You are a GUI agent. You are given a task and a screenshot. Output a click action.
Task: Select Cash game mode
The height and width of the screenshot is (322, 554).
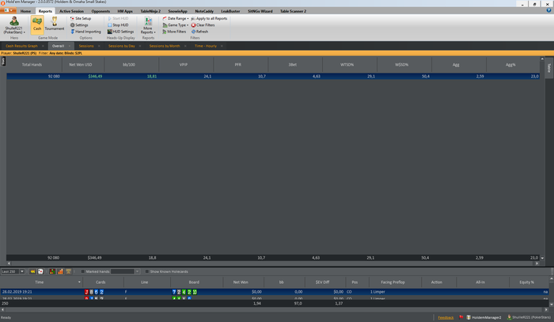point(37,25)
